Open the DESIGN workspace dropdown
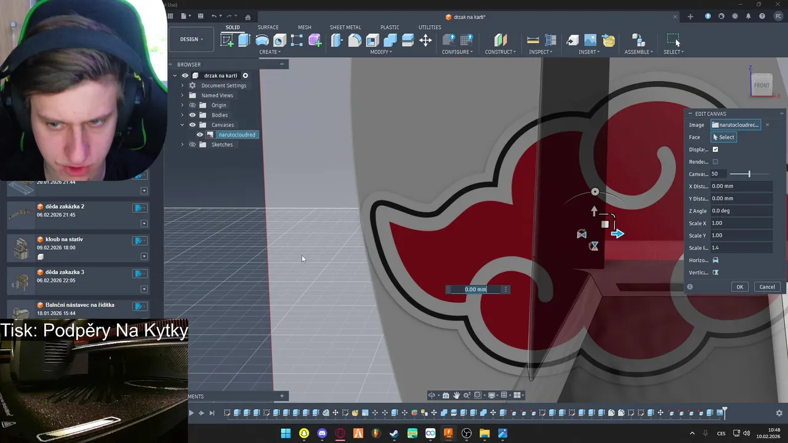This screenshot has height=443, width=788. (x=191, y=39)
